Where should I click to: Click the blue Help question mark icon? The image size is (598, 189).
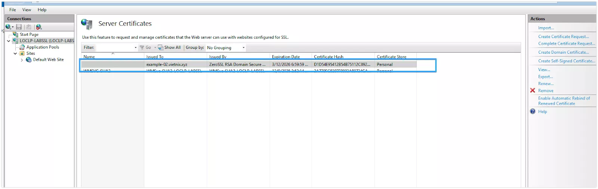pos(533,111)
